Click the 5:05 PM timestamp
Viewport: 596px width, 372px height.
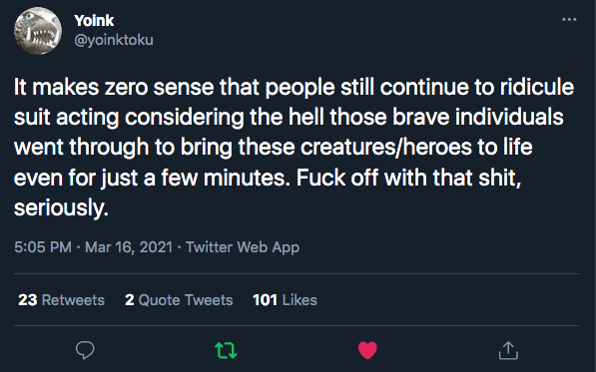[43, 247]
